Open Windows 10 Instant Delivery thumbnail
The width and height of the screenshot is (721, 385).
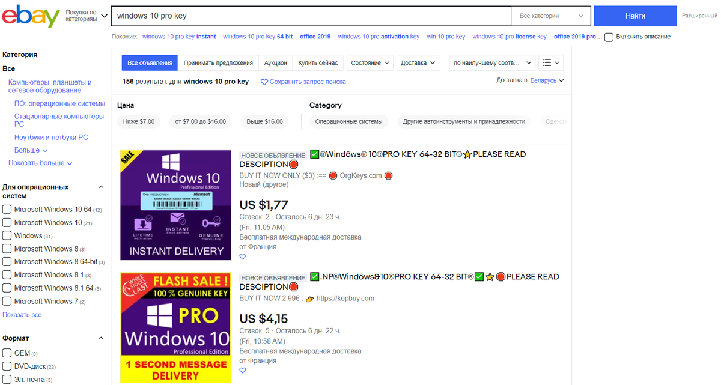tap(175, 205)
